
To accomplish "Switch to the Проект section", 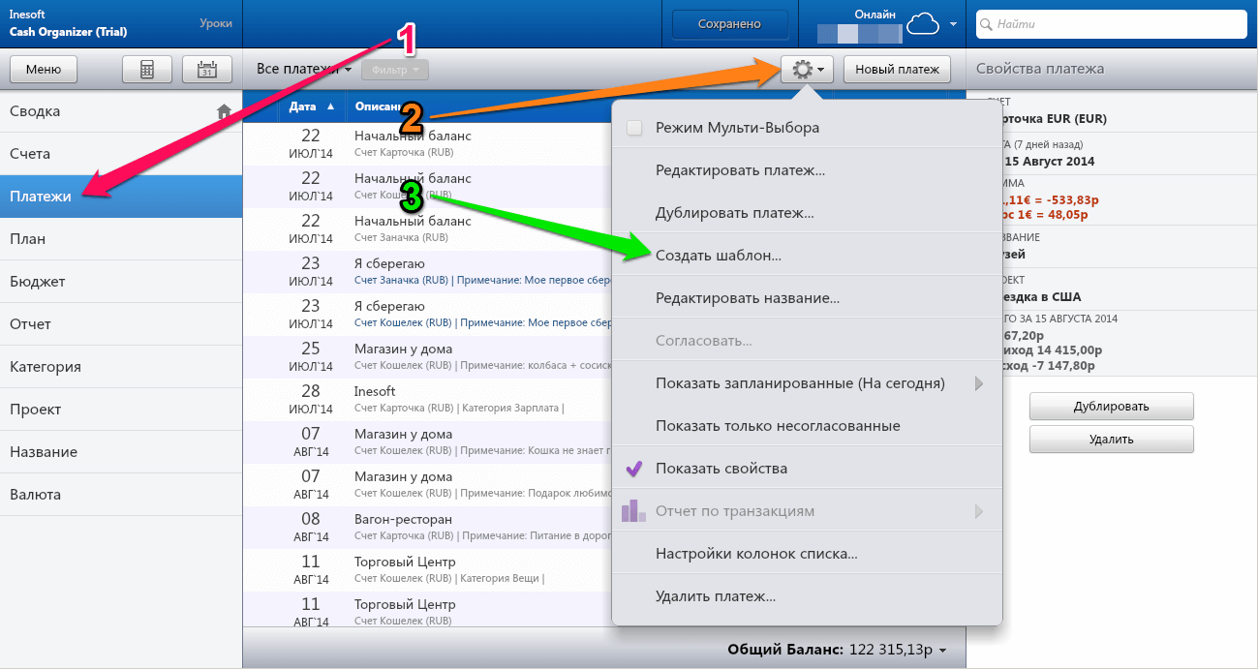I will click(121, 410).
